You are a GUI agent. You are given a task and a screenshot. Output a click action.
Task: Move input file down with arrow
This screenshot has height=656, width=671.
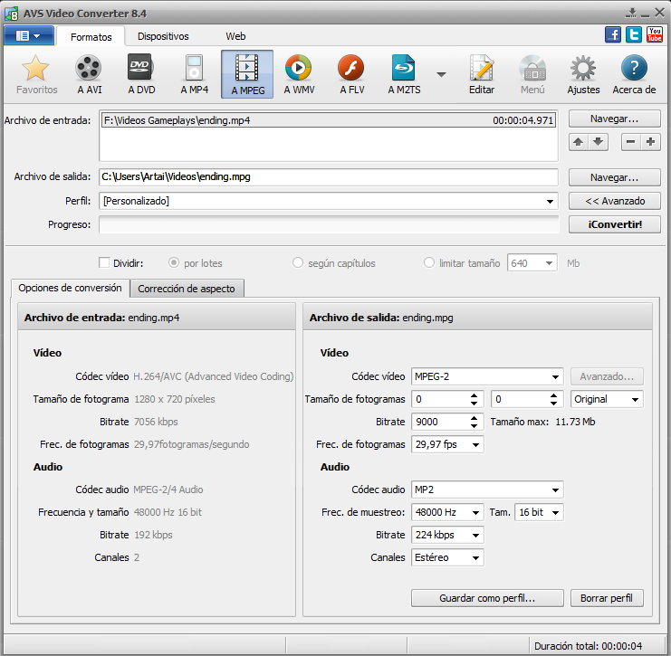(599, 142)
